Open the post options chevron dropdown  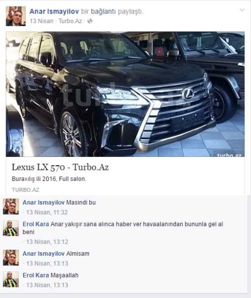coord(242,10)
